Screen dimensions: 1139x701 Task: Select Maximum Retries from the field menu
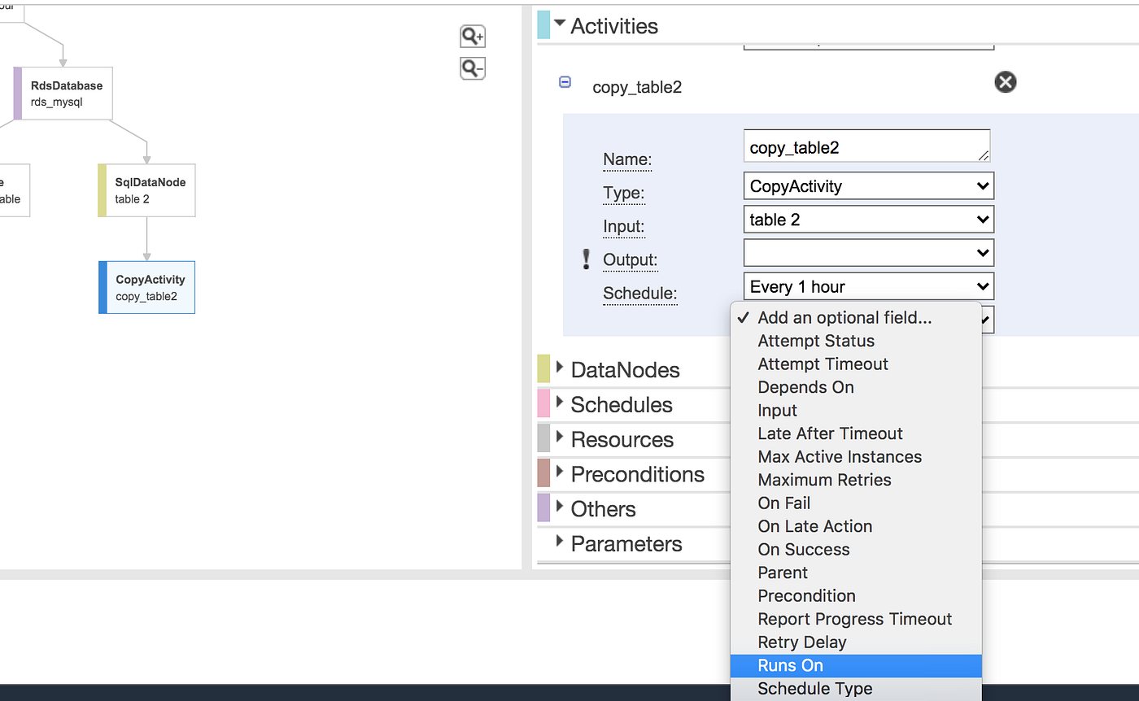pyautogui.click(x=824, y=480)
